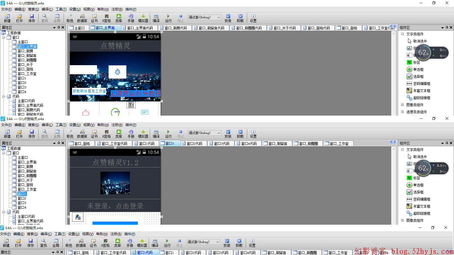Viewport: 454px width, 255px height.
Task: Click the 取色 color picker tool in top window
Action: (x=70, y=18)
